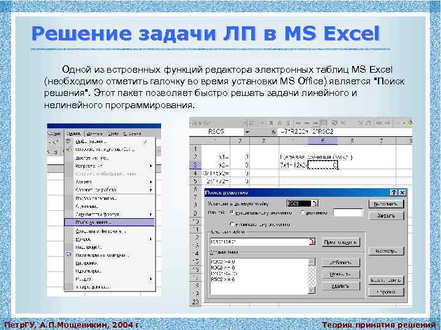Click the constraints list scroll-up arrow
Viewport: 441px width, 330px height.
tap(312, 262)
